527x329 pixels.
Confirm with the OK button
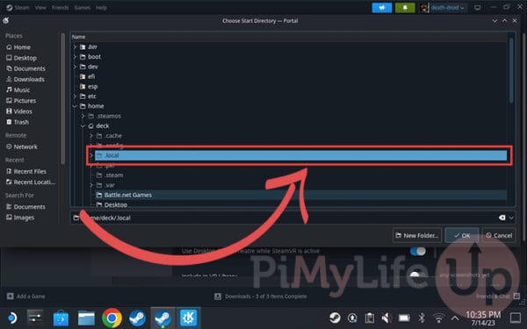[462, 236]
